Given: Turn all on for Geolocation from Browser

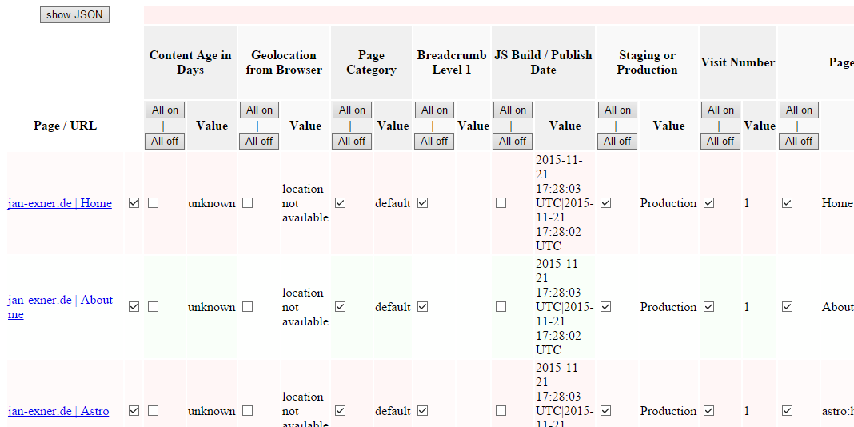Looking at the screenshot, I should 259,110.
